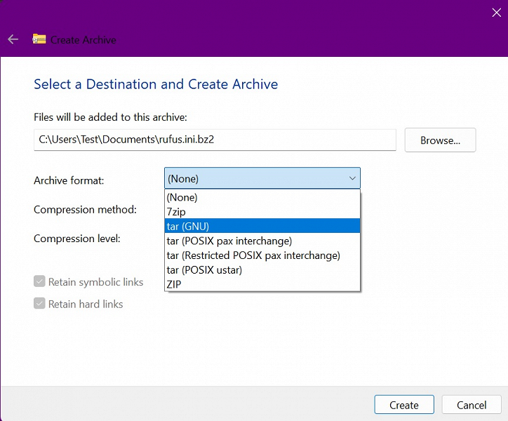Screen dimensions: 508x421
Task: Go back using the back arrow
Action: pos(13,39)
